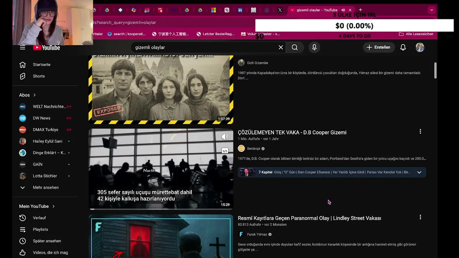Screen dimensions: 459x258
Task: Click the Erstellen create button
Action: tap(379, 47)
